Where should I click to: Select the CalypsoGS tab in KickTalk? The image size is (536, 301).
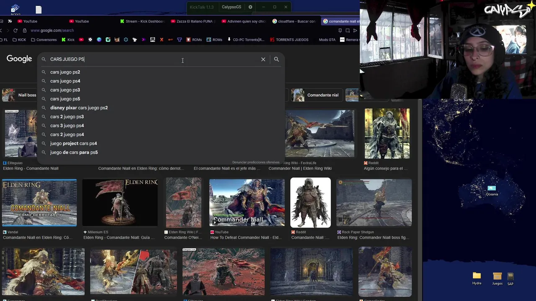pyautogui.click(x=232, y=7)
